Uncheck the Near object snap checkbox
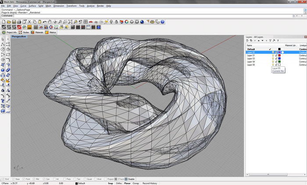Viewport: 307px width, 185px height. pos(14,179)
